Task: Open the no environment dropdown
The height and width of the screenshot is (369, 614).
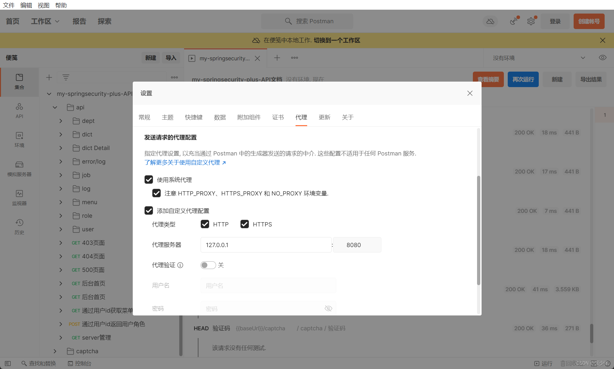Action: pyautogui.click(x=539, y=58)
